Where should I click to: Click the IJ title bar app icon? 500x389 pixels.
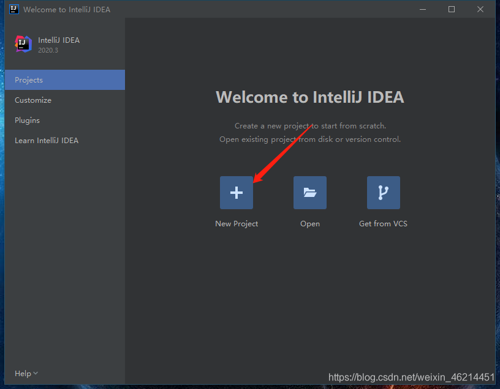14,9
